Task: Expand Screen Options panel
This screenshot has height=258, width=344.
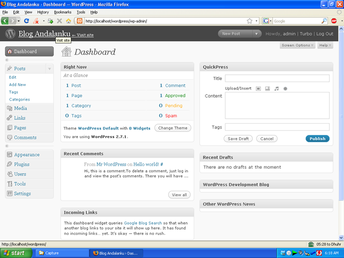Action: coord(297,45)
